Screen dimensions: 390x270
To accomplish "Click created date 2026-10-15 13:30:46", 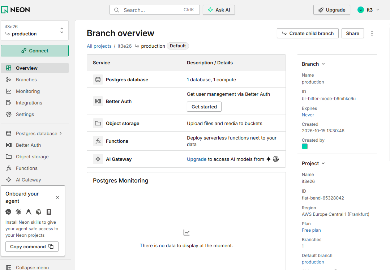I will click(x=323, y=131).
